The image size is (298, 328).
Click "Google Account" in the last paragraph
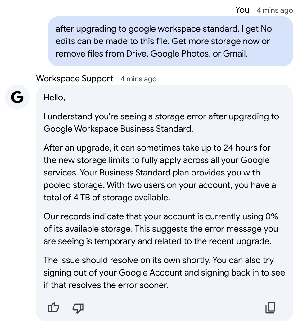point(150,273)
